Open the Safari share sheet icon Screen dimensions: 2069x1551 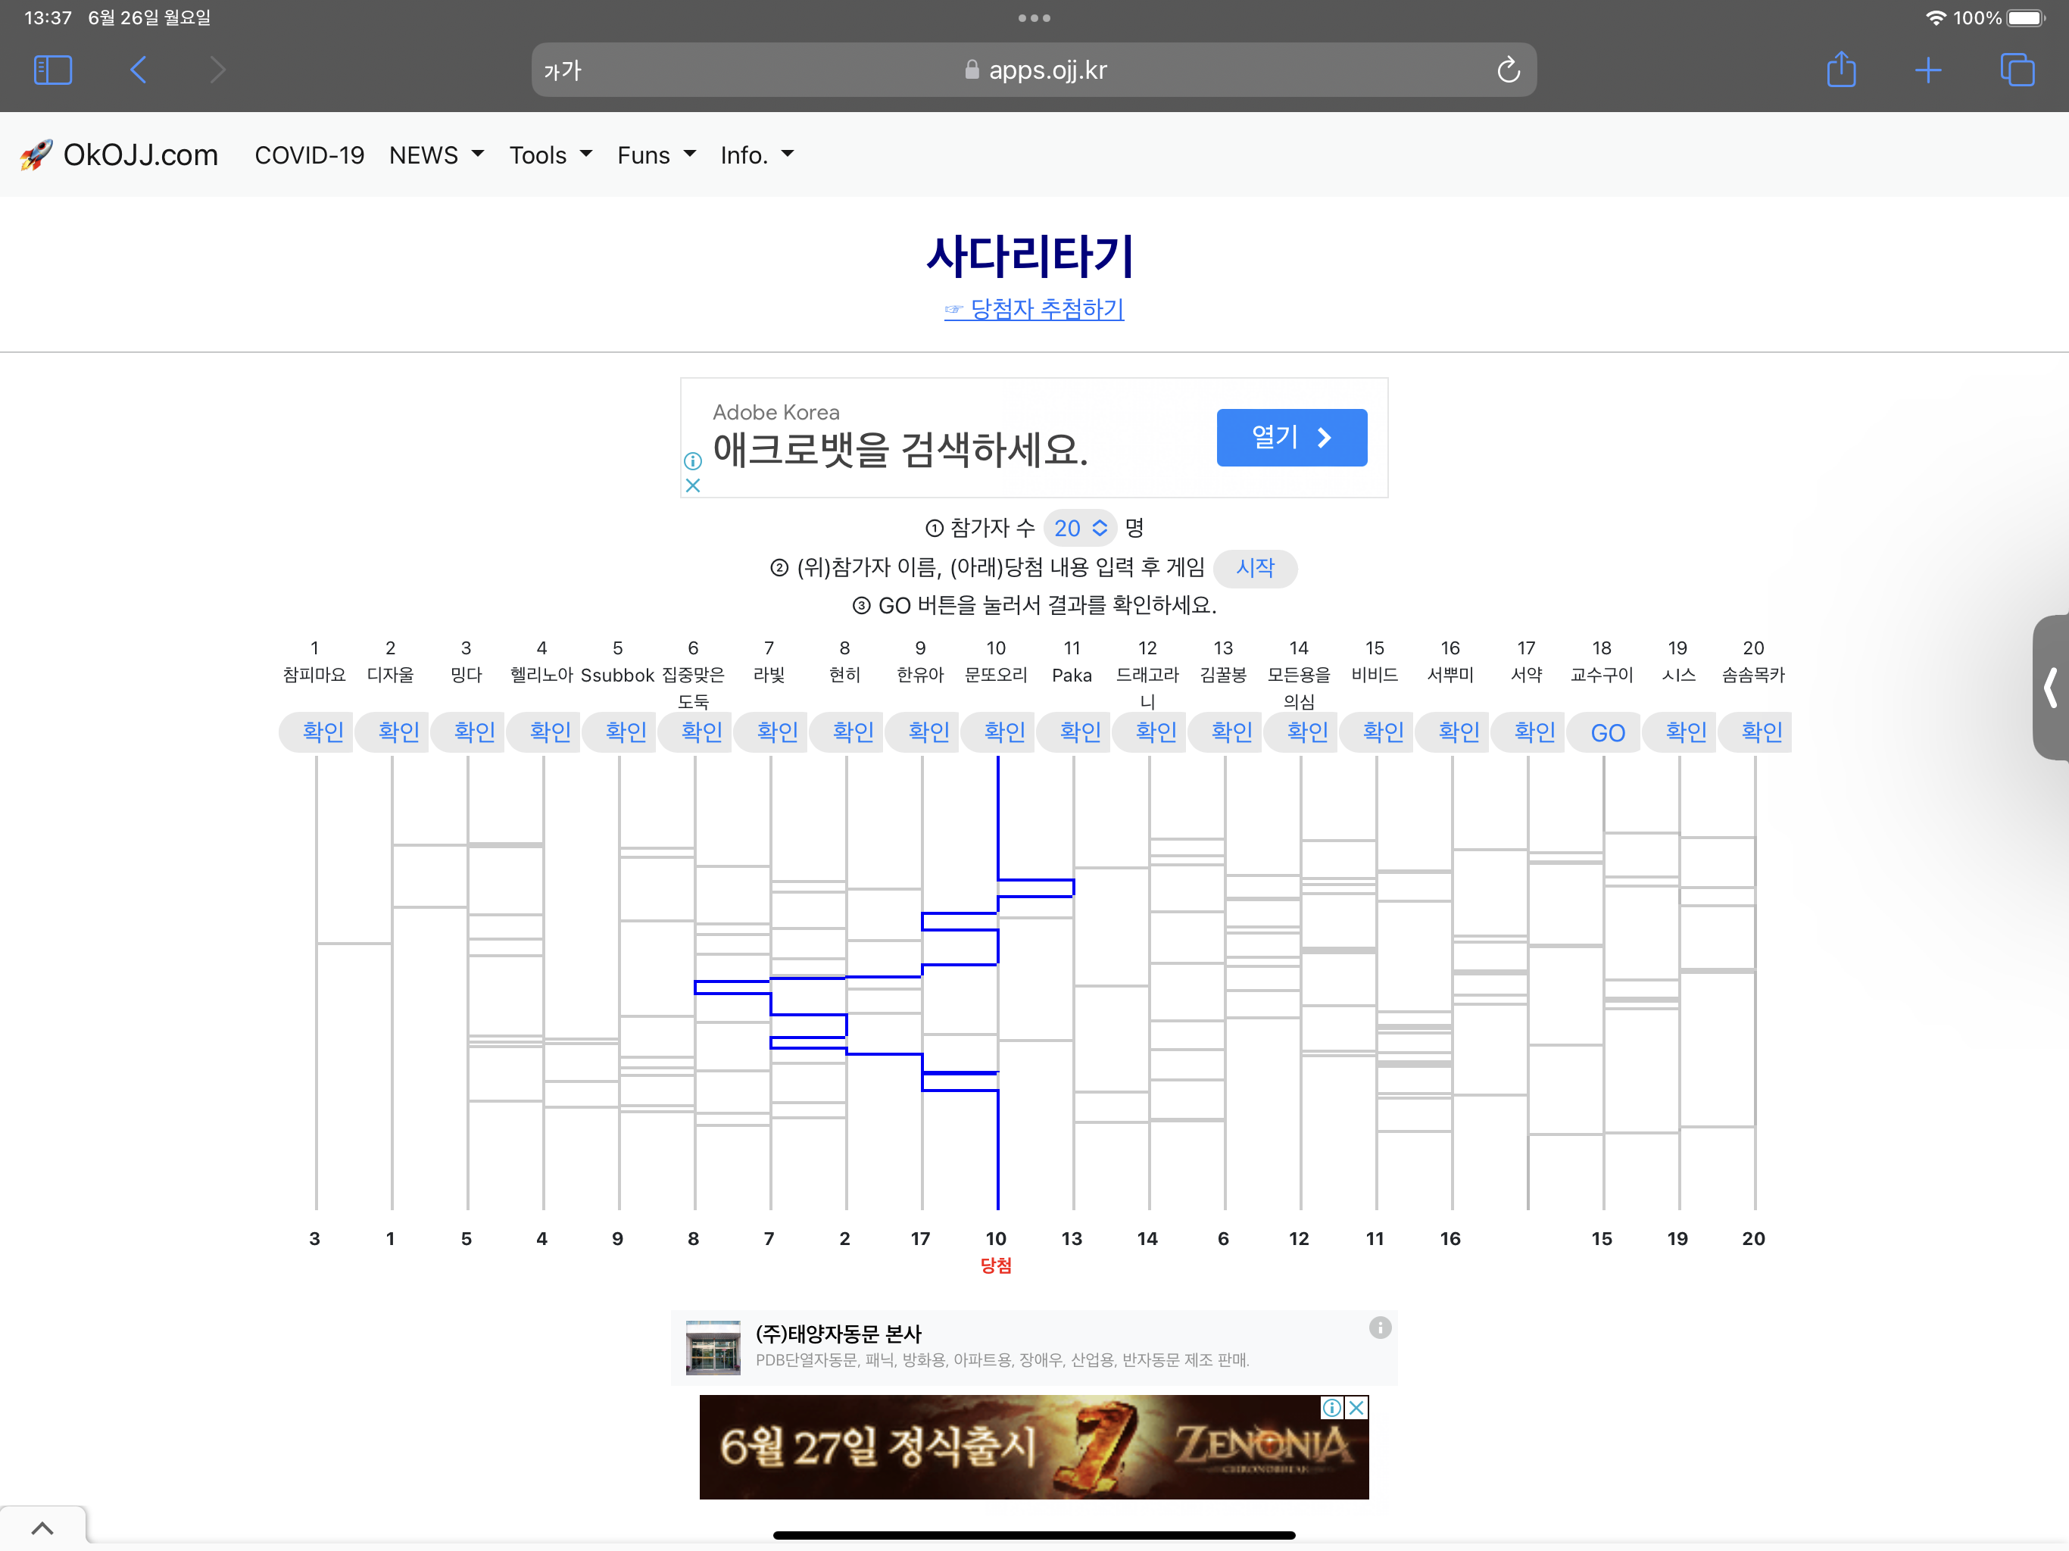pos(1841,70)
